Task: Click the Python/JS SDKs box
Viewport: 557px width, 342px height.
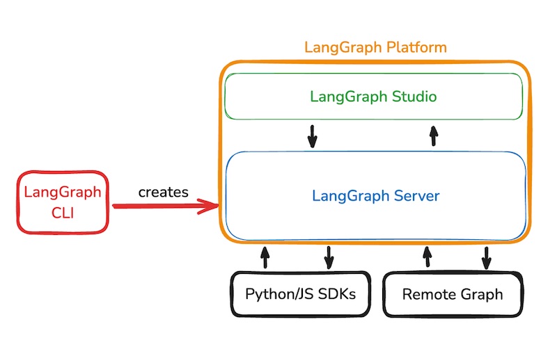Action: click(300, 293)
